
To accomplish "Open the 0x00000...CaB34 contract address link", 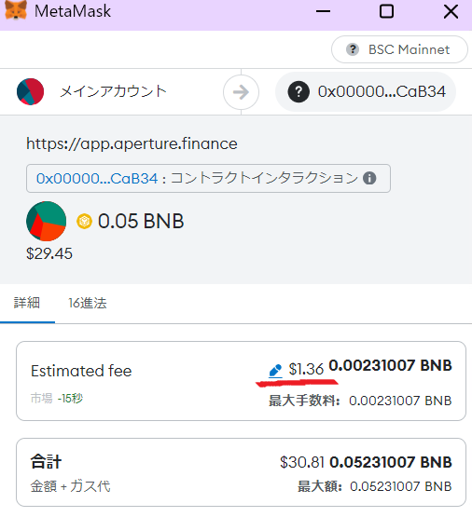I will coord(97,178).
